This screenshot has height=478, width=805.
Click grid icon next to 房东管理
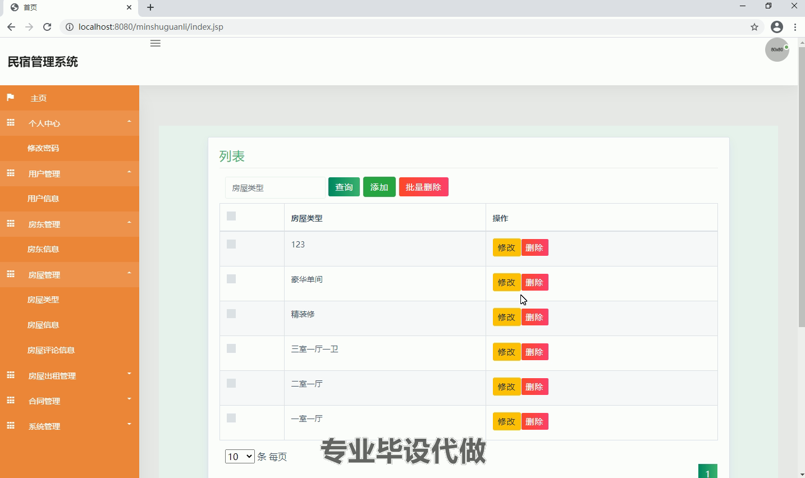[10, 223]
